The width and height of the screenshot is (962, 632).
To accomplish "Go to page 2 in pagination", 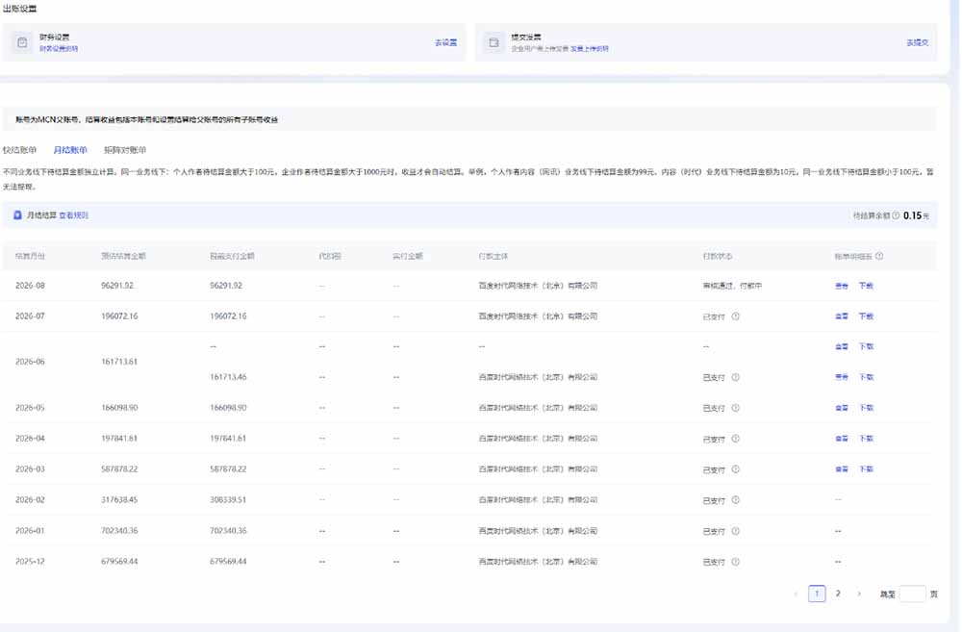I will click(x=838, y=594).
